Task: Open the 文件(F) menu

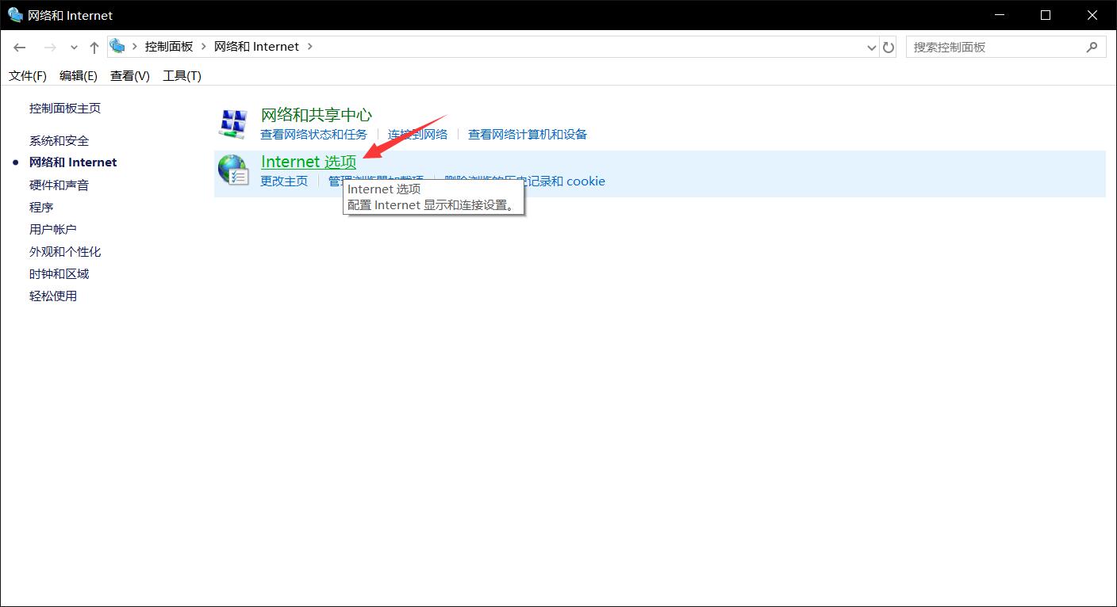Action: coord(28,75)
